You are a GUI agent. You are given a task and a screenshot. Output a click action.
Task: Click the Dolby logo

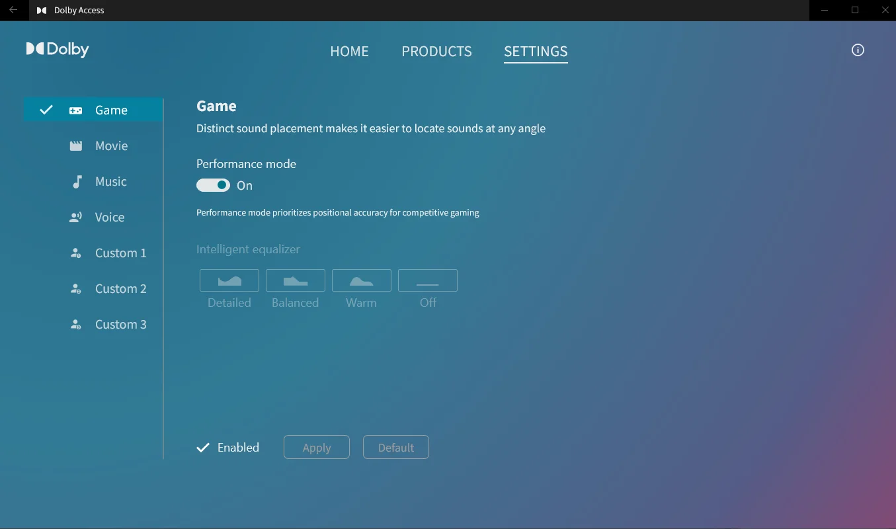click(x=58, y=50)
